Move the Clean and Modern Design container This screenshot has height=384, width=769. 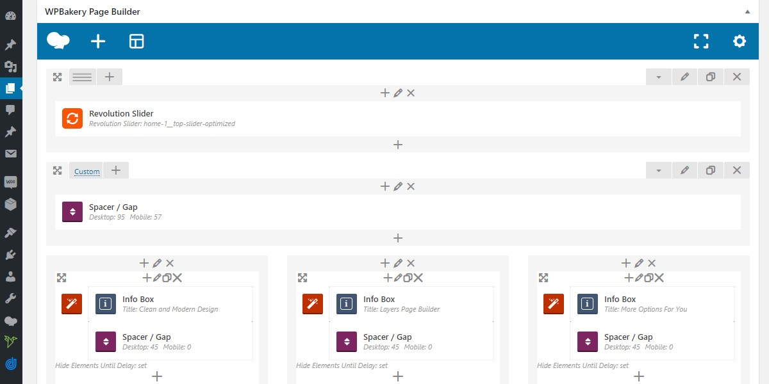coord(62,278)
